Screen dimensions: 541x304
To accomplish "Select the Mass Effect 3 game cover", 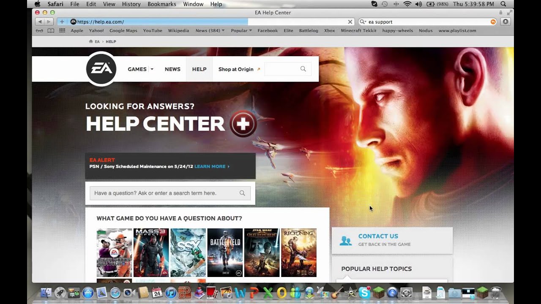I will coord(151,252).
